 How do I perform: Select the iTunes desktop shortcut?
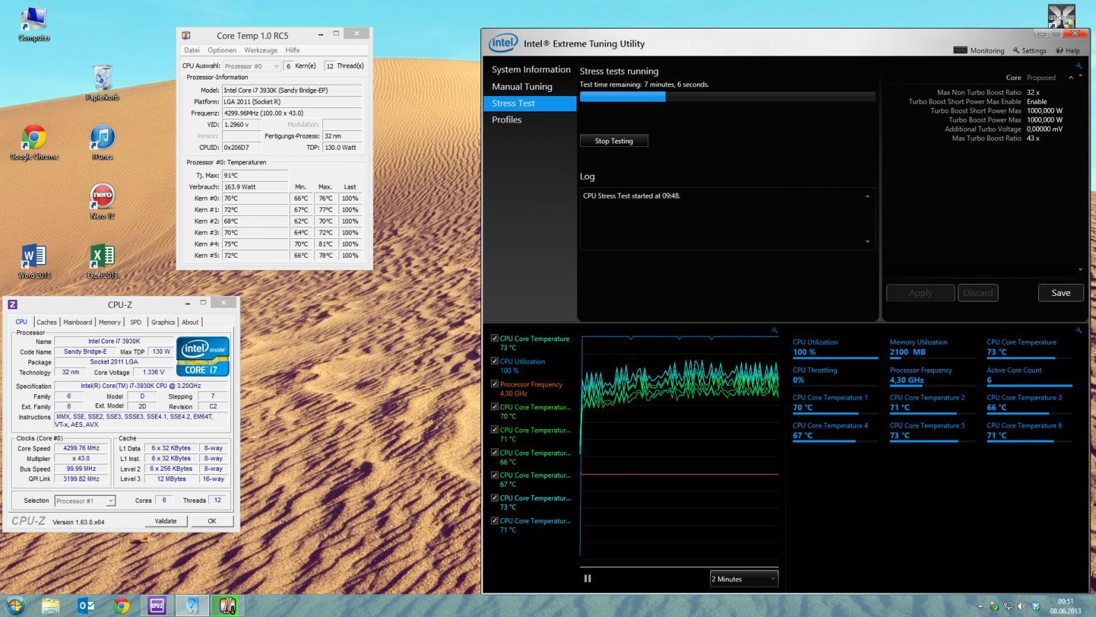[102, 143]
